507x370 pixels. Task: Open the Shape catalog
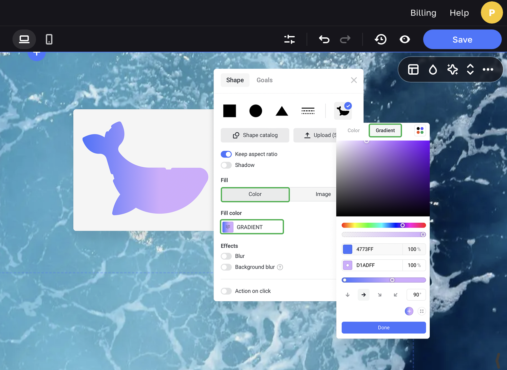click(x=255, y=135)
